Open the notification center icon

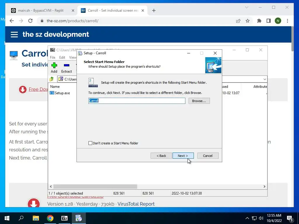pyautogui.click(x=290, y=219)
